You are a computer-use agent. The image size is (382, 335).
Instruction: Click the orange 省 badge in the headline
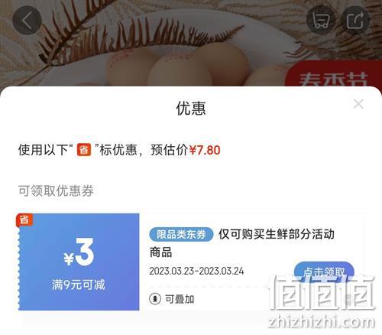pos(84,150)
